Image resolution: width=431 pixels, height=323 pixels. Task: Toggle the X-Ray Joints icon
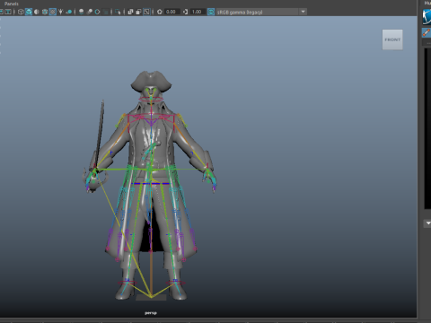146,12
